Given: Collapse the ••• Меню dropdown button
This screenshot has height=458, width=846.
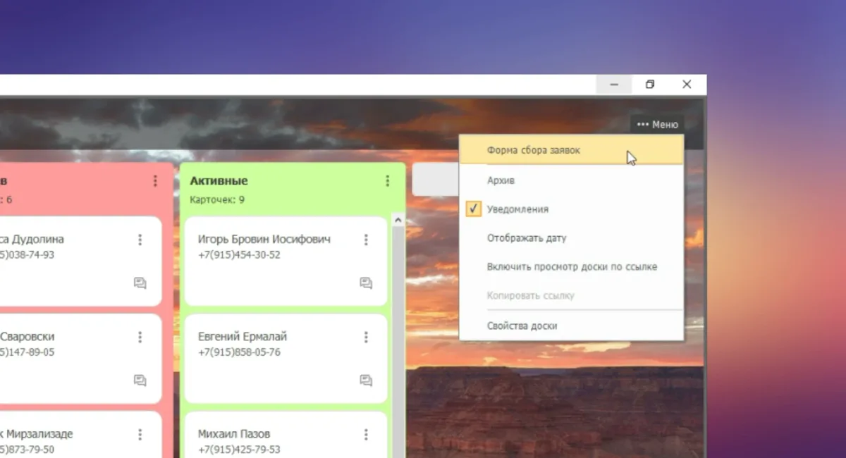Looking at the screenshot, I should click(657, 125).
